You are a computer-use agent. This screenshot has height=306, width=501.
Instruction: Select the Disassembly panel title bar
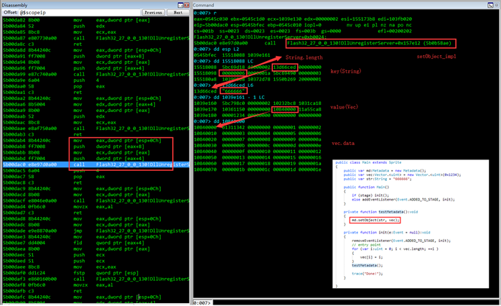(x=90, y=5)
